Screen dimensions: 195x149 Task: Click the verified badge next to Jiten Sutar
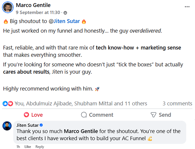41,125
